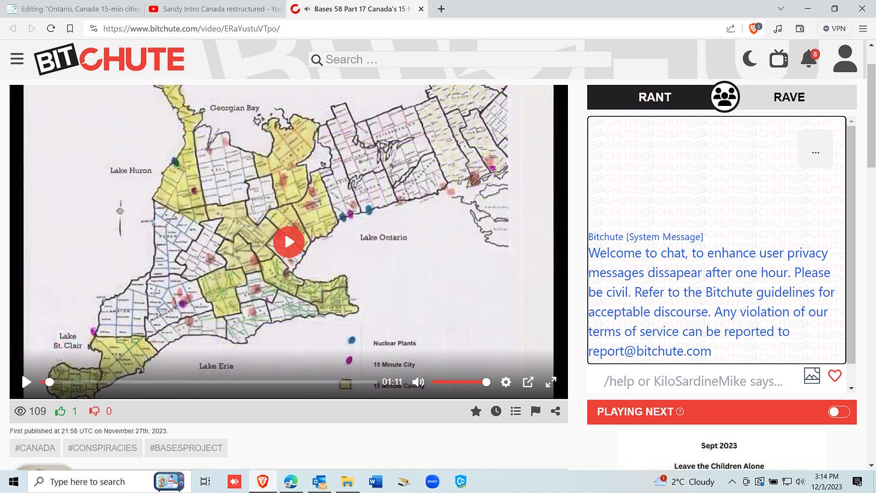Click the address bar URL
Image resolution: width=876 pixels, height=493 pixels.
pos(191,28)
